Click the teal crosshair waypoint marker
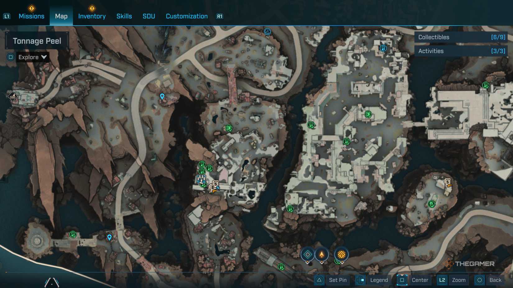513x288 pixels. click(307, 255)
